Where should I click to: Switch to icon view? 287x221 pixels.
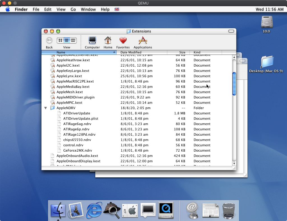61,40
